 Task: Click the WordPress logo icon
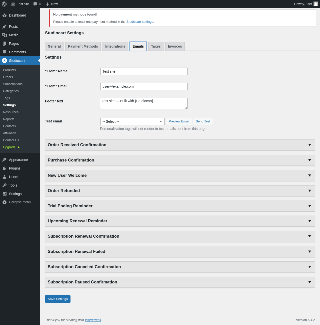coord(4,4)
